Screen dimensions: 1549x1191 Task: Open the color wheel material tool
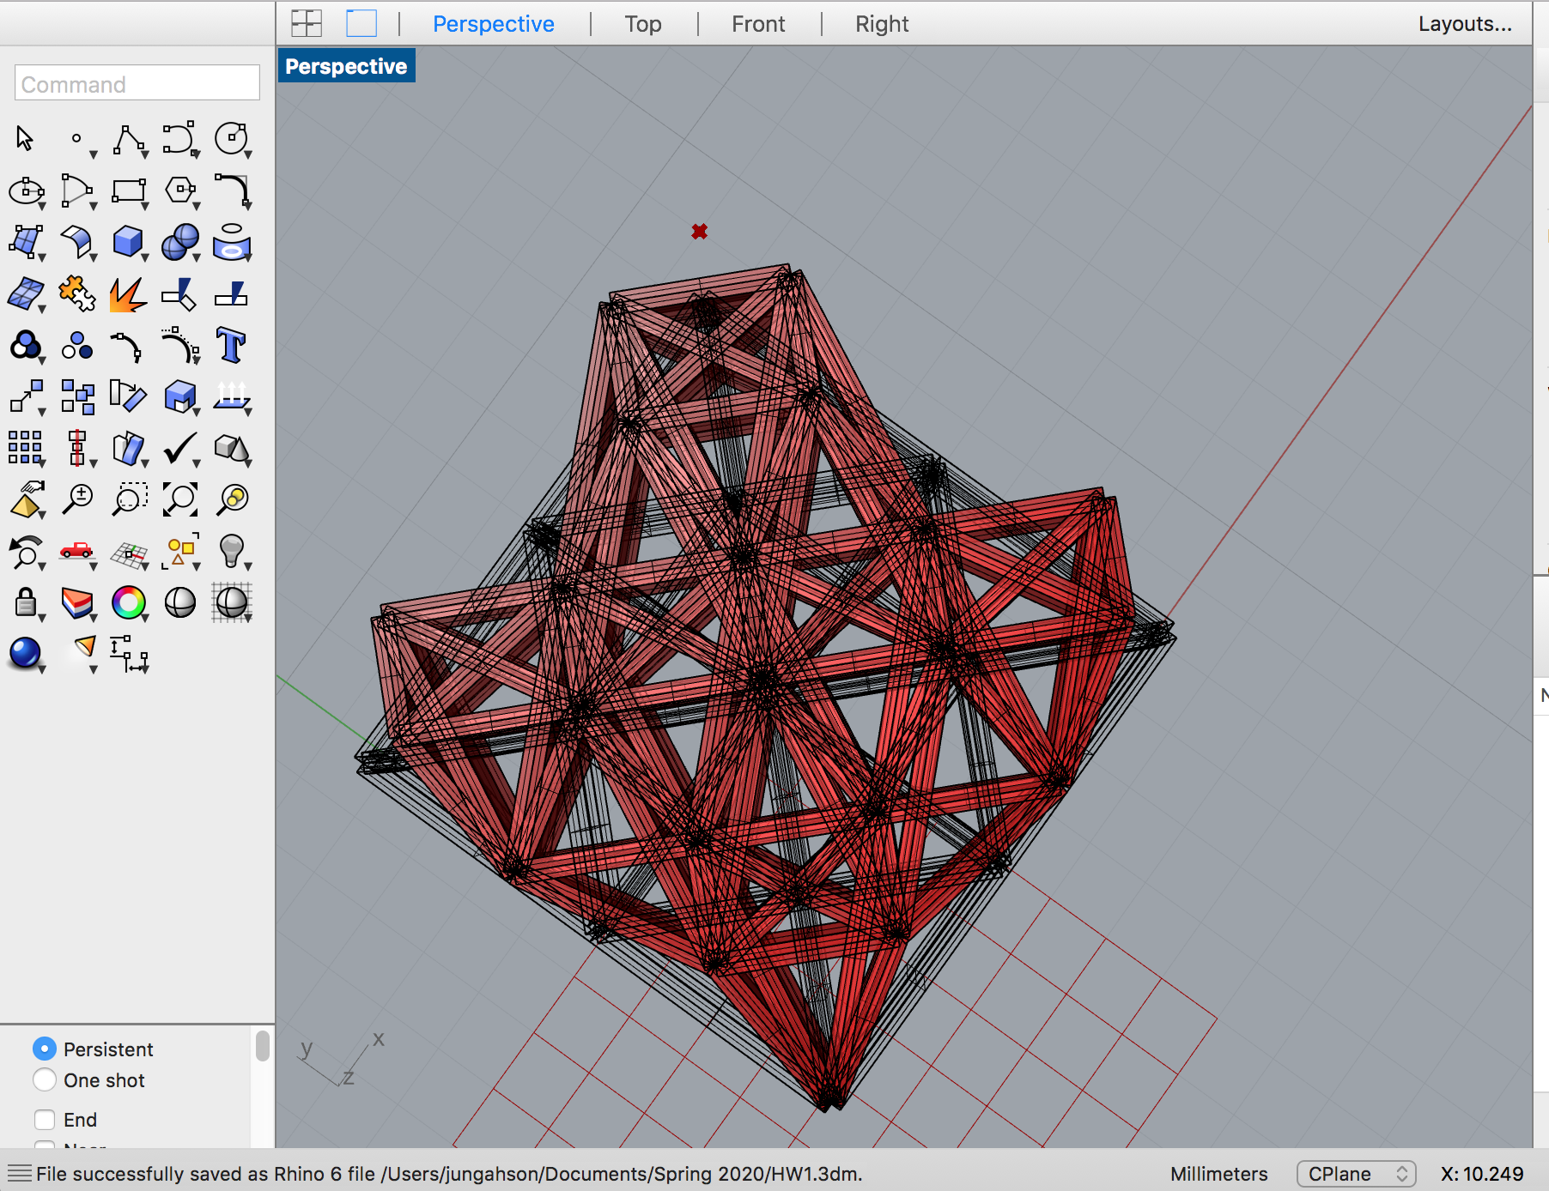pos(129,602)
